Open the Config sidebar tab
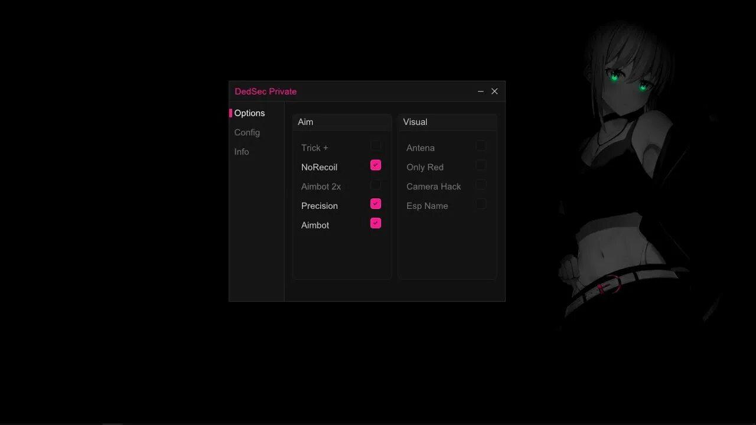The height and width of the screenshot is (425, 756). [247, 133]
